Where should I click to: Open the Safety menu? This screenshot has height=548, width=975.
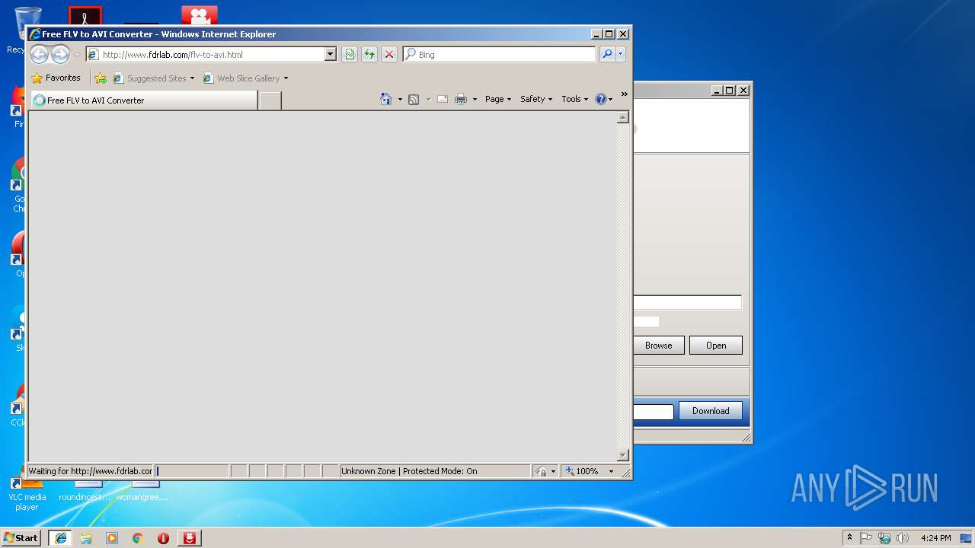click(536, 99)
